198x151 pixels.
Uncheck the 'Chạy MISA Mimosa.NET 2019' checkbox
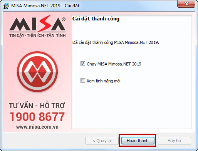coord(83,64)
